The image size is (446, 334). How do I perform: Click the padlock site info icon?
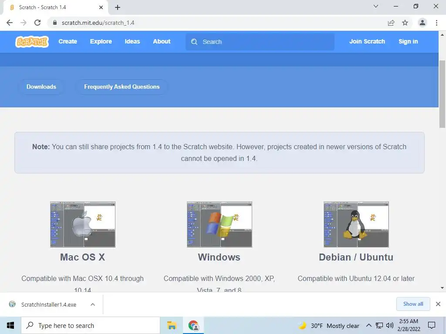coord(55,23)
